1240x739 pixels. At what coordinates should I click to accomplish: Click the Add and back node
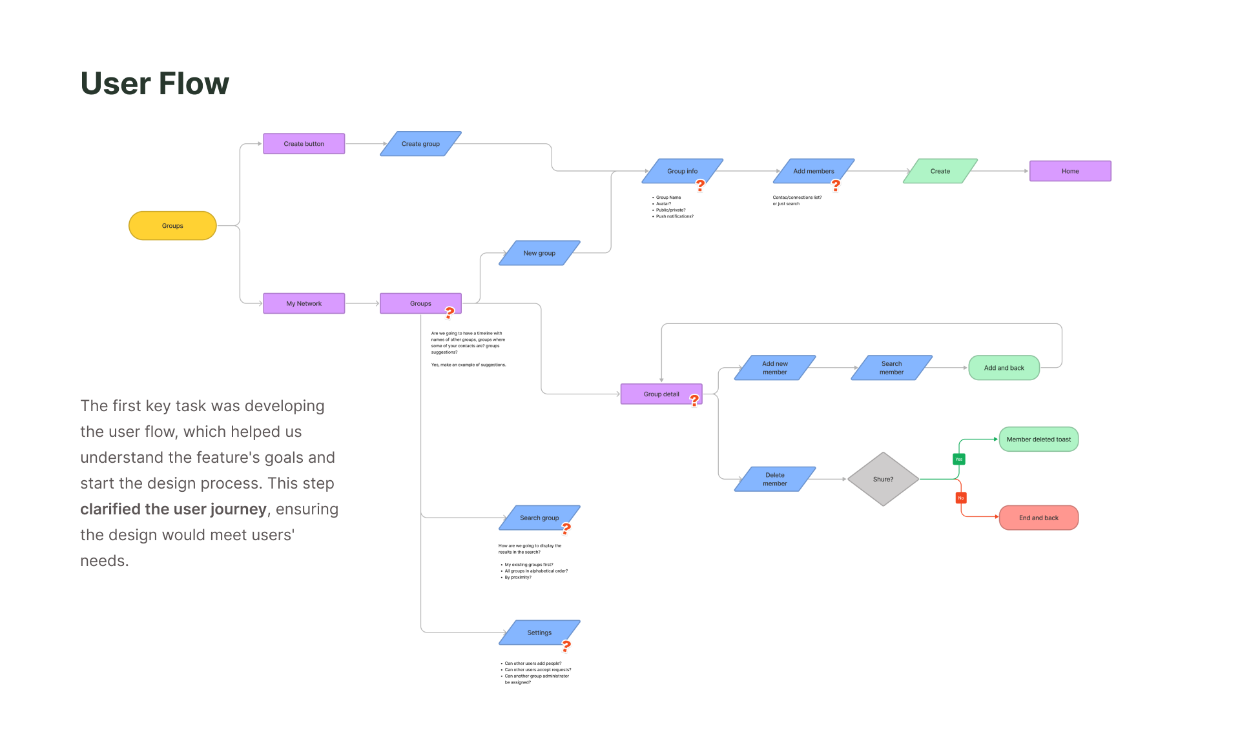coord(1004,368)
